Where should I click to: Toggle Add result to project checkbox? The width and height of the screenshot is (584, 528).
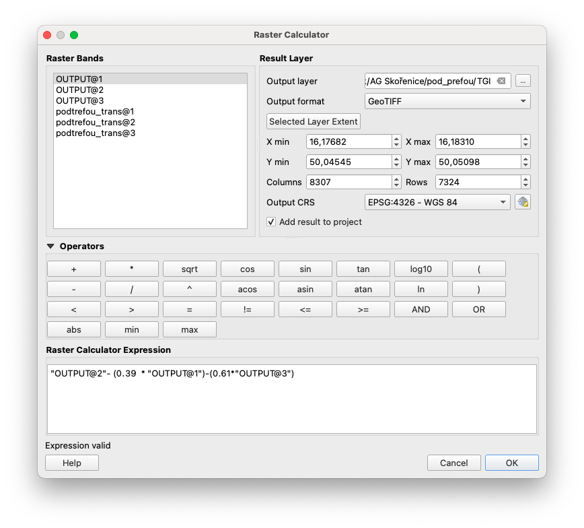tap(271, 222)
